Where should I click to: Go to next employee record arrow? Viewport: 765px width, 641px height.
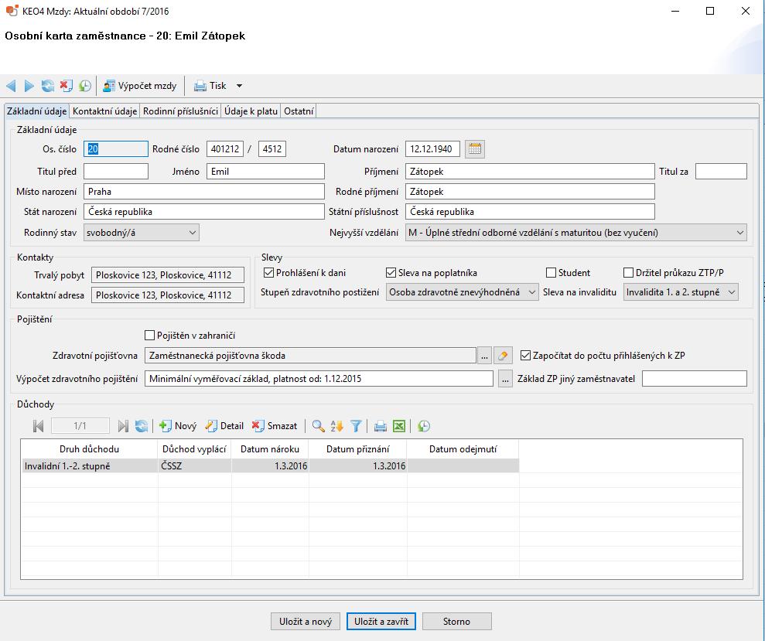pyautogui.click(x=29, y=86)
